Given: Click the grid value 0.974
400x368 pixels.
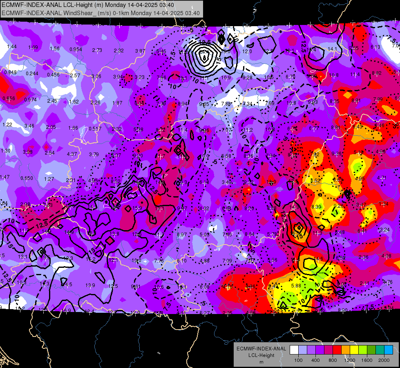Looking at the screenshot, I should [30, 100].
